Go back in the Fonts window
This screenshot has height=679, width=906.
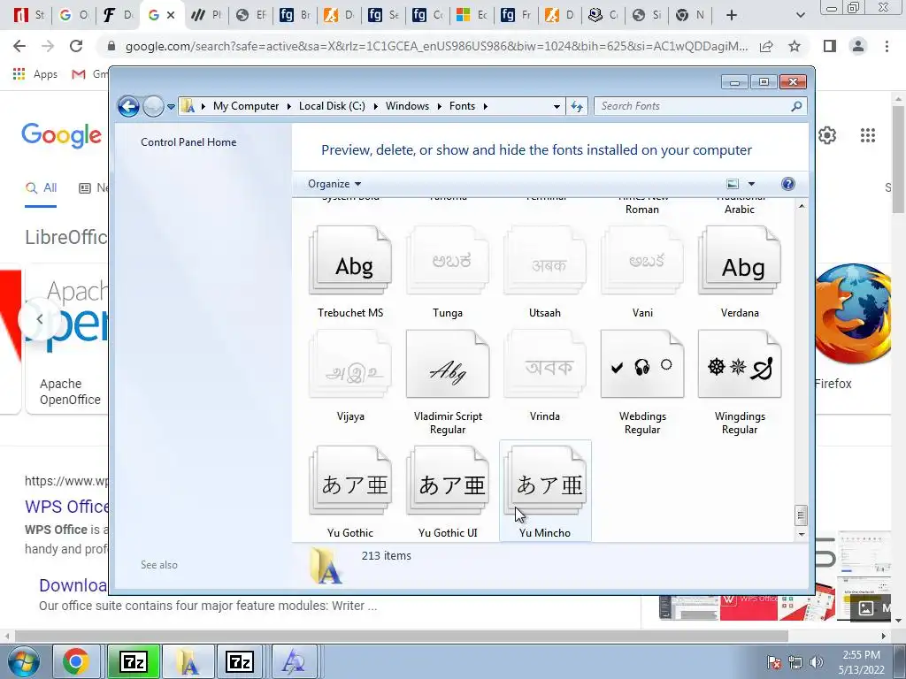[128, 106]
